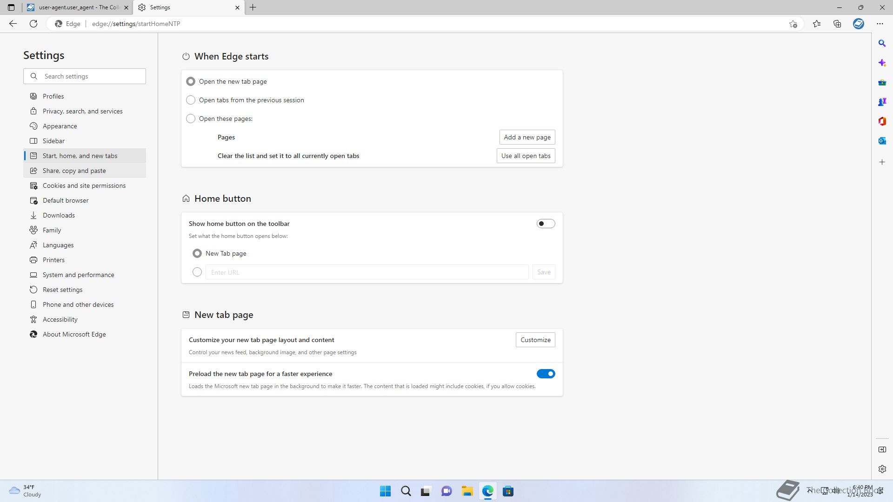Screen dimensions: 893x502
Task: Click the Enter URL field
Action: click(x=367, y=272)
